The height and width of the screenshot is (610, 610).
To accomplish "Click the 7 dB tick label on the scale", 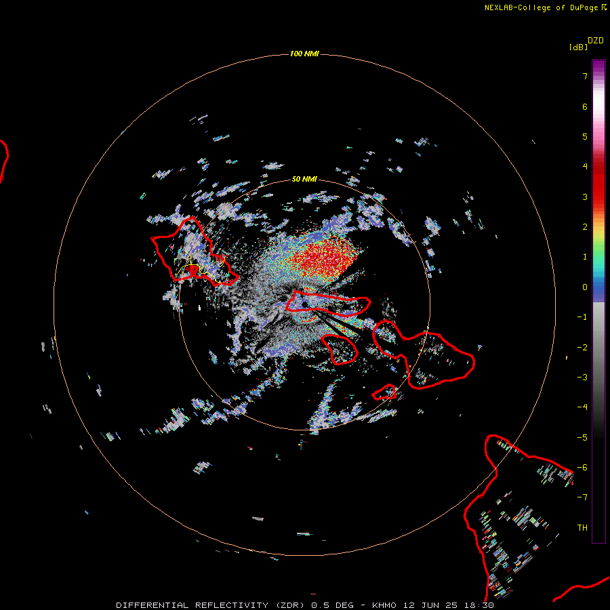I will (x=585, y=76).
